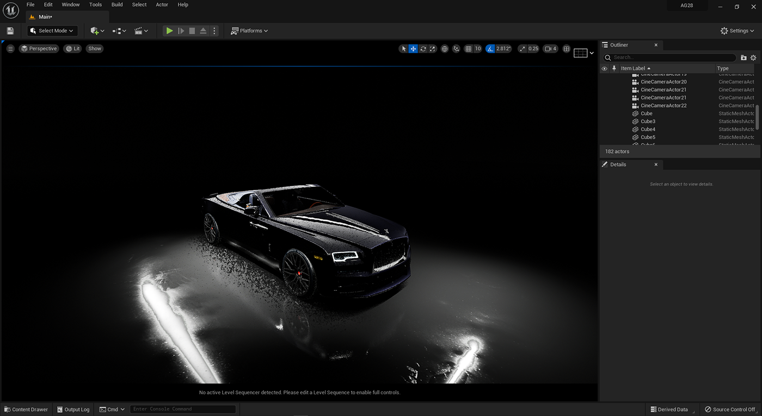Screen dimensions: 762x416
Task: Select the Scale tool in the viewport toolbar
Action: pos(433,48)
